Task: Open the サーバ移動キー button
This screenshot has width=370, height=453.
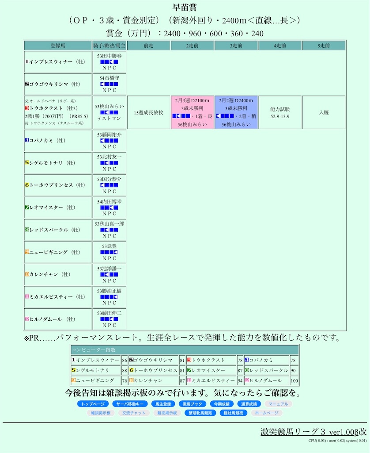Action: (130, 404)
